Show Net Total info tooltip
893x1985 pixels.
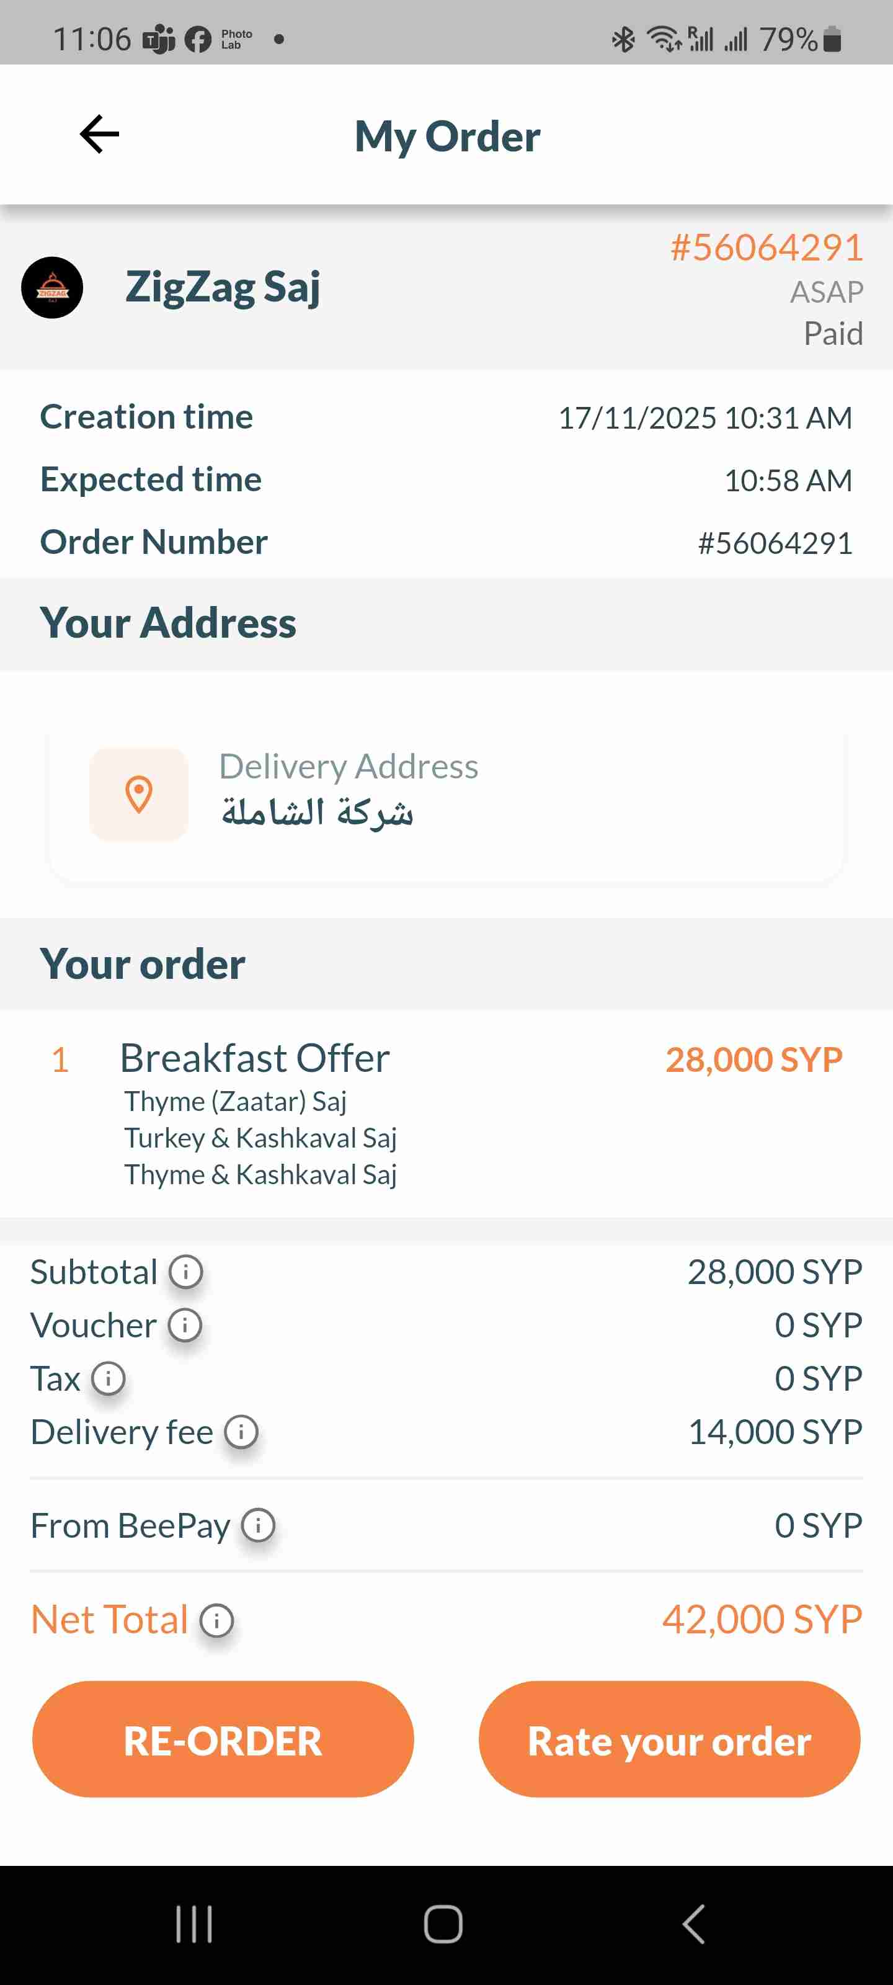coord(216,1620)
